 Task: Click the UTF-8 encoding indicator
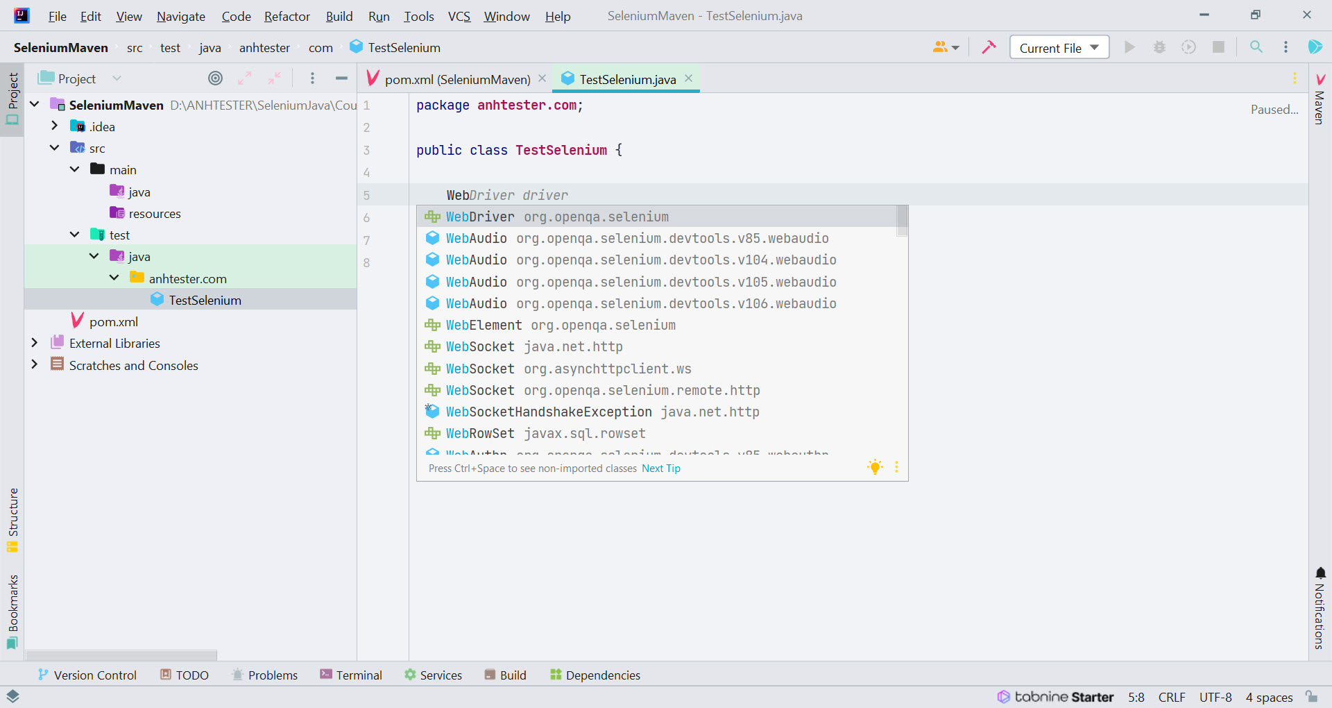click(x=1215, y=697)
